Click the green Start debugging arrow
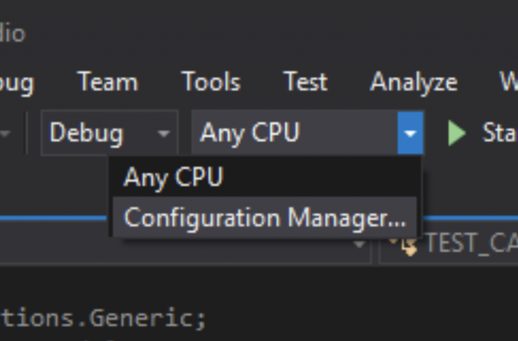 click(456, 133)
